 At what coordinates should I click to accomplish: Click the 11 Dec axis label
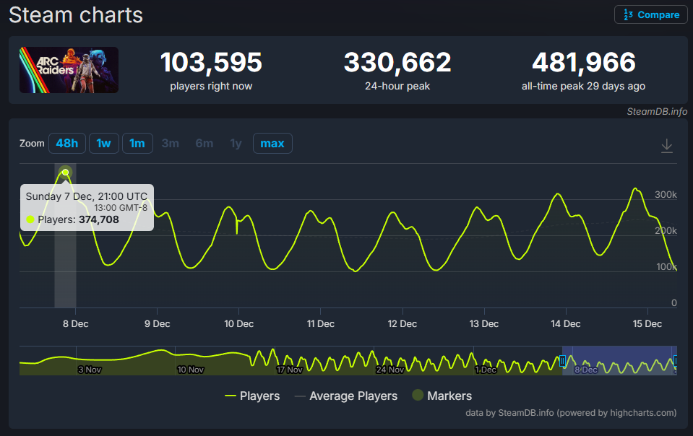(320, 324)
